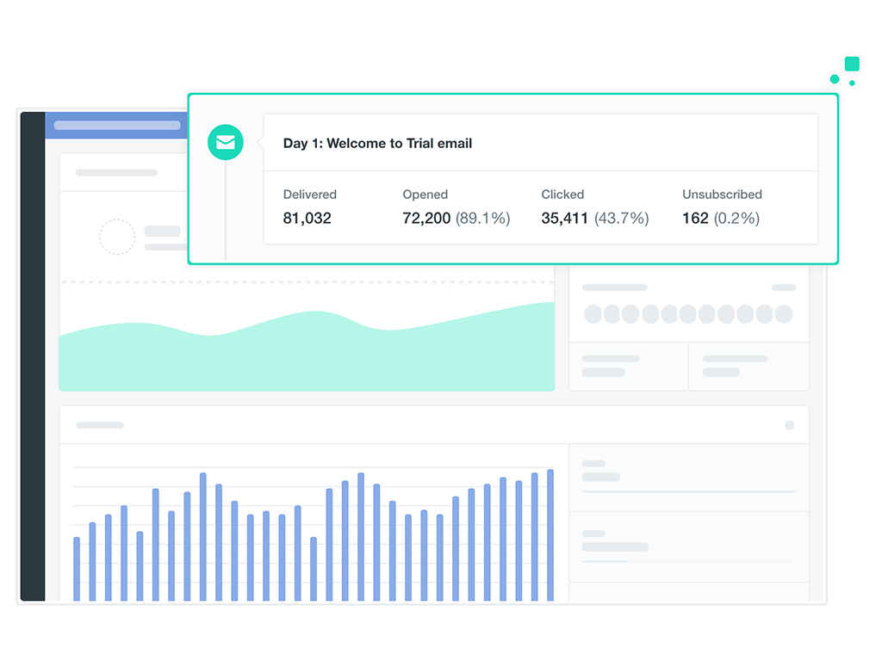The height and width of the screenshot is (661, 882).
Task: Click the green envelope email icon
Action: coord(226,143)
